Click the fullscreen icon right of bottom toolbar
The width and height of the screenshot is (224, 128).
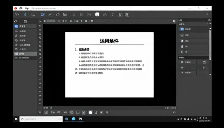coord(174,112)
